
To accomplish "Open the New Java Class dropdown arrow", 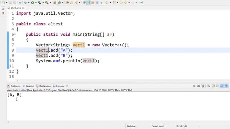I will (x=63, y=3).
